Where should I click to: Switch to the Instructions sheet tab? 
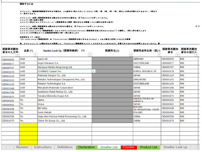(43, 147)
